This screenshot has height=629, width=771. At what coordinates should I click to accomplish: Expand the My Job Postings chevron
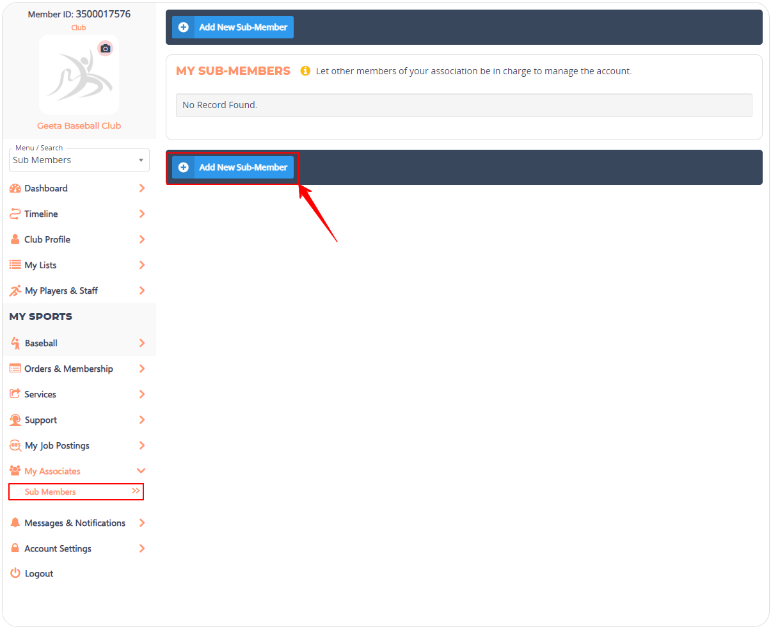[142, 445]
